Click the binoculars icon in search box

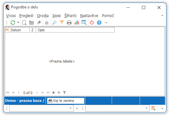50,101
